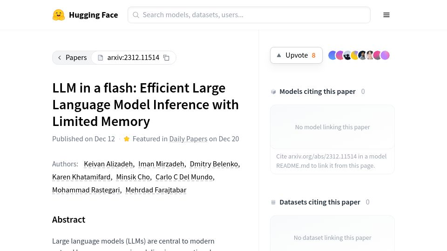Click the Abstract heading
The image size is (447, 251).
click(x=69, y=220)
